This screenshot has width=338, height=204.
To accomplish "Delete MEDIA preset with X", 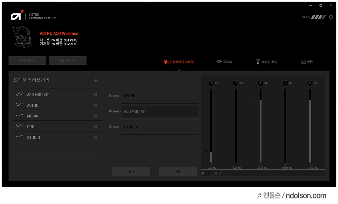I will click(95, 116).
